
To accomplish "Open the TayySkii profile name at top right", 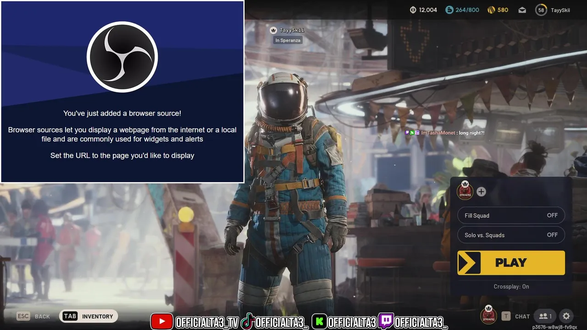I will pyautogui.click(x=560, y=10).
